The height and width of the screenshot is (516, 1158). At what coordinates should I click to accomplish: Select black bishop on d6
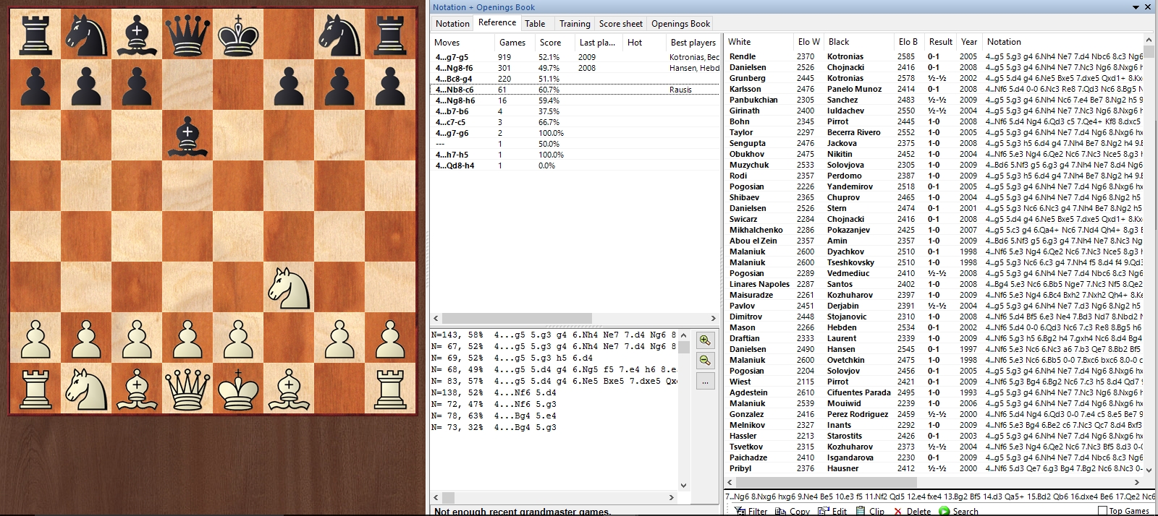[187, 135]
